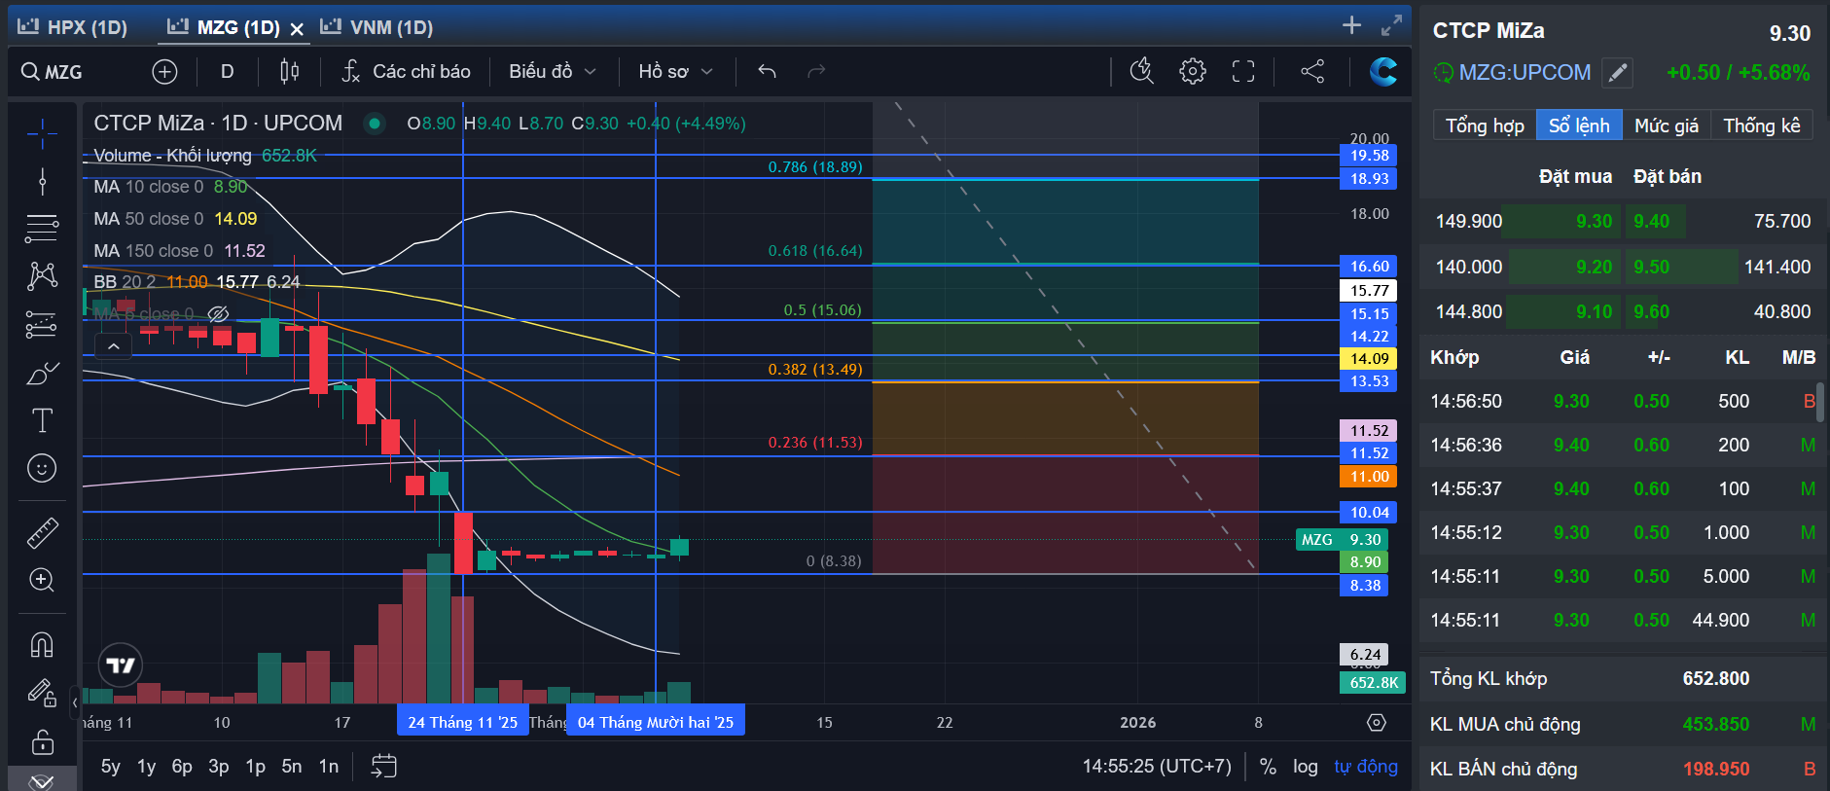Add a symbol to compare
Screen dimensions: 1830x791
(164, 71)
